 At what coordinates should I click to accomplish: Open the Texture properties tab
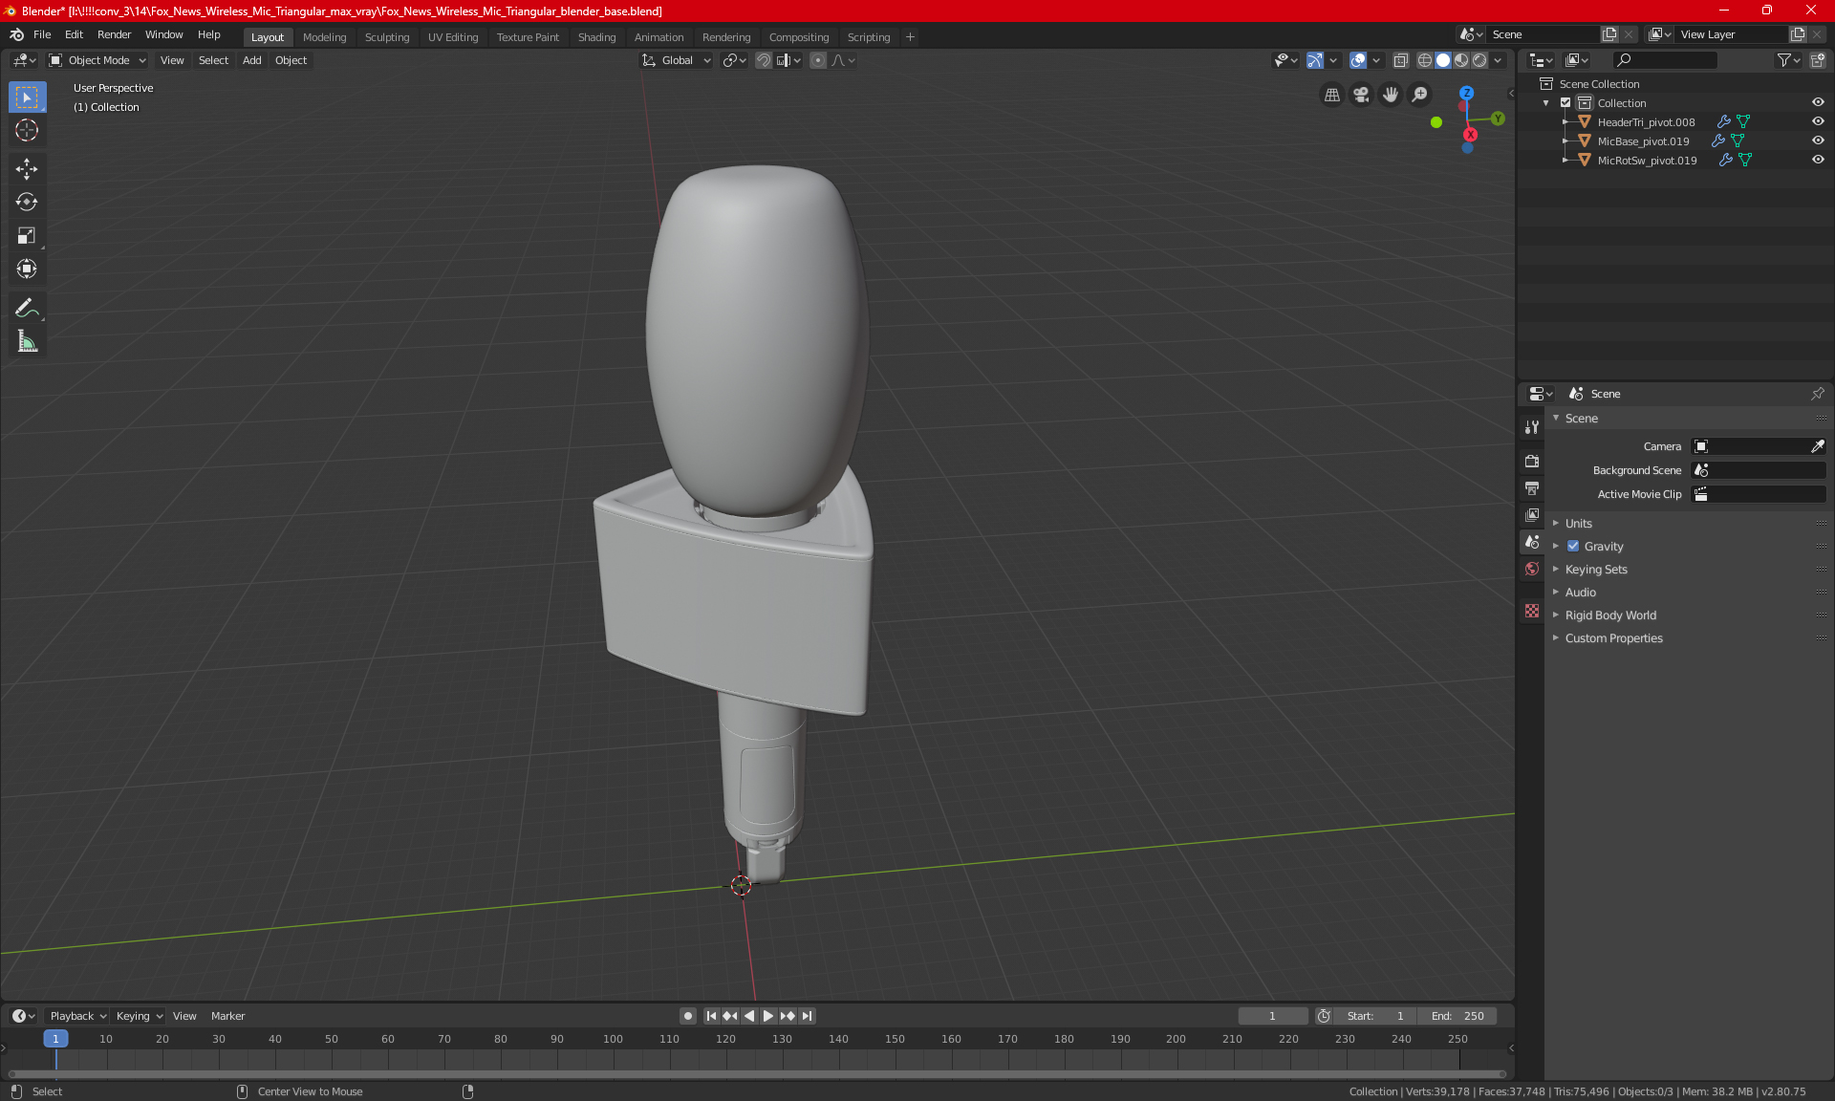(1532, 611)
